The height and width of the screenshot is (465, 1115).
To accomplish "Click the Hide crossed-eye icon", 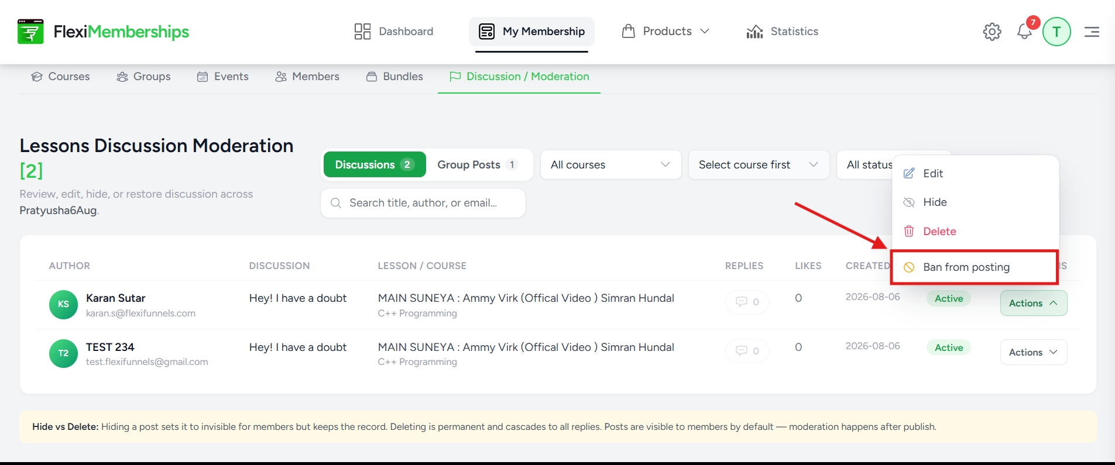I will (909, 202).
